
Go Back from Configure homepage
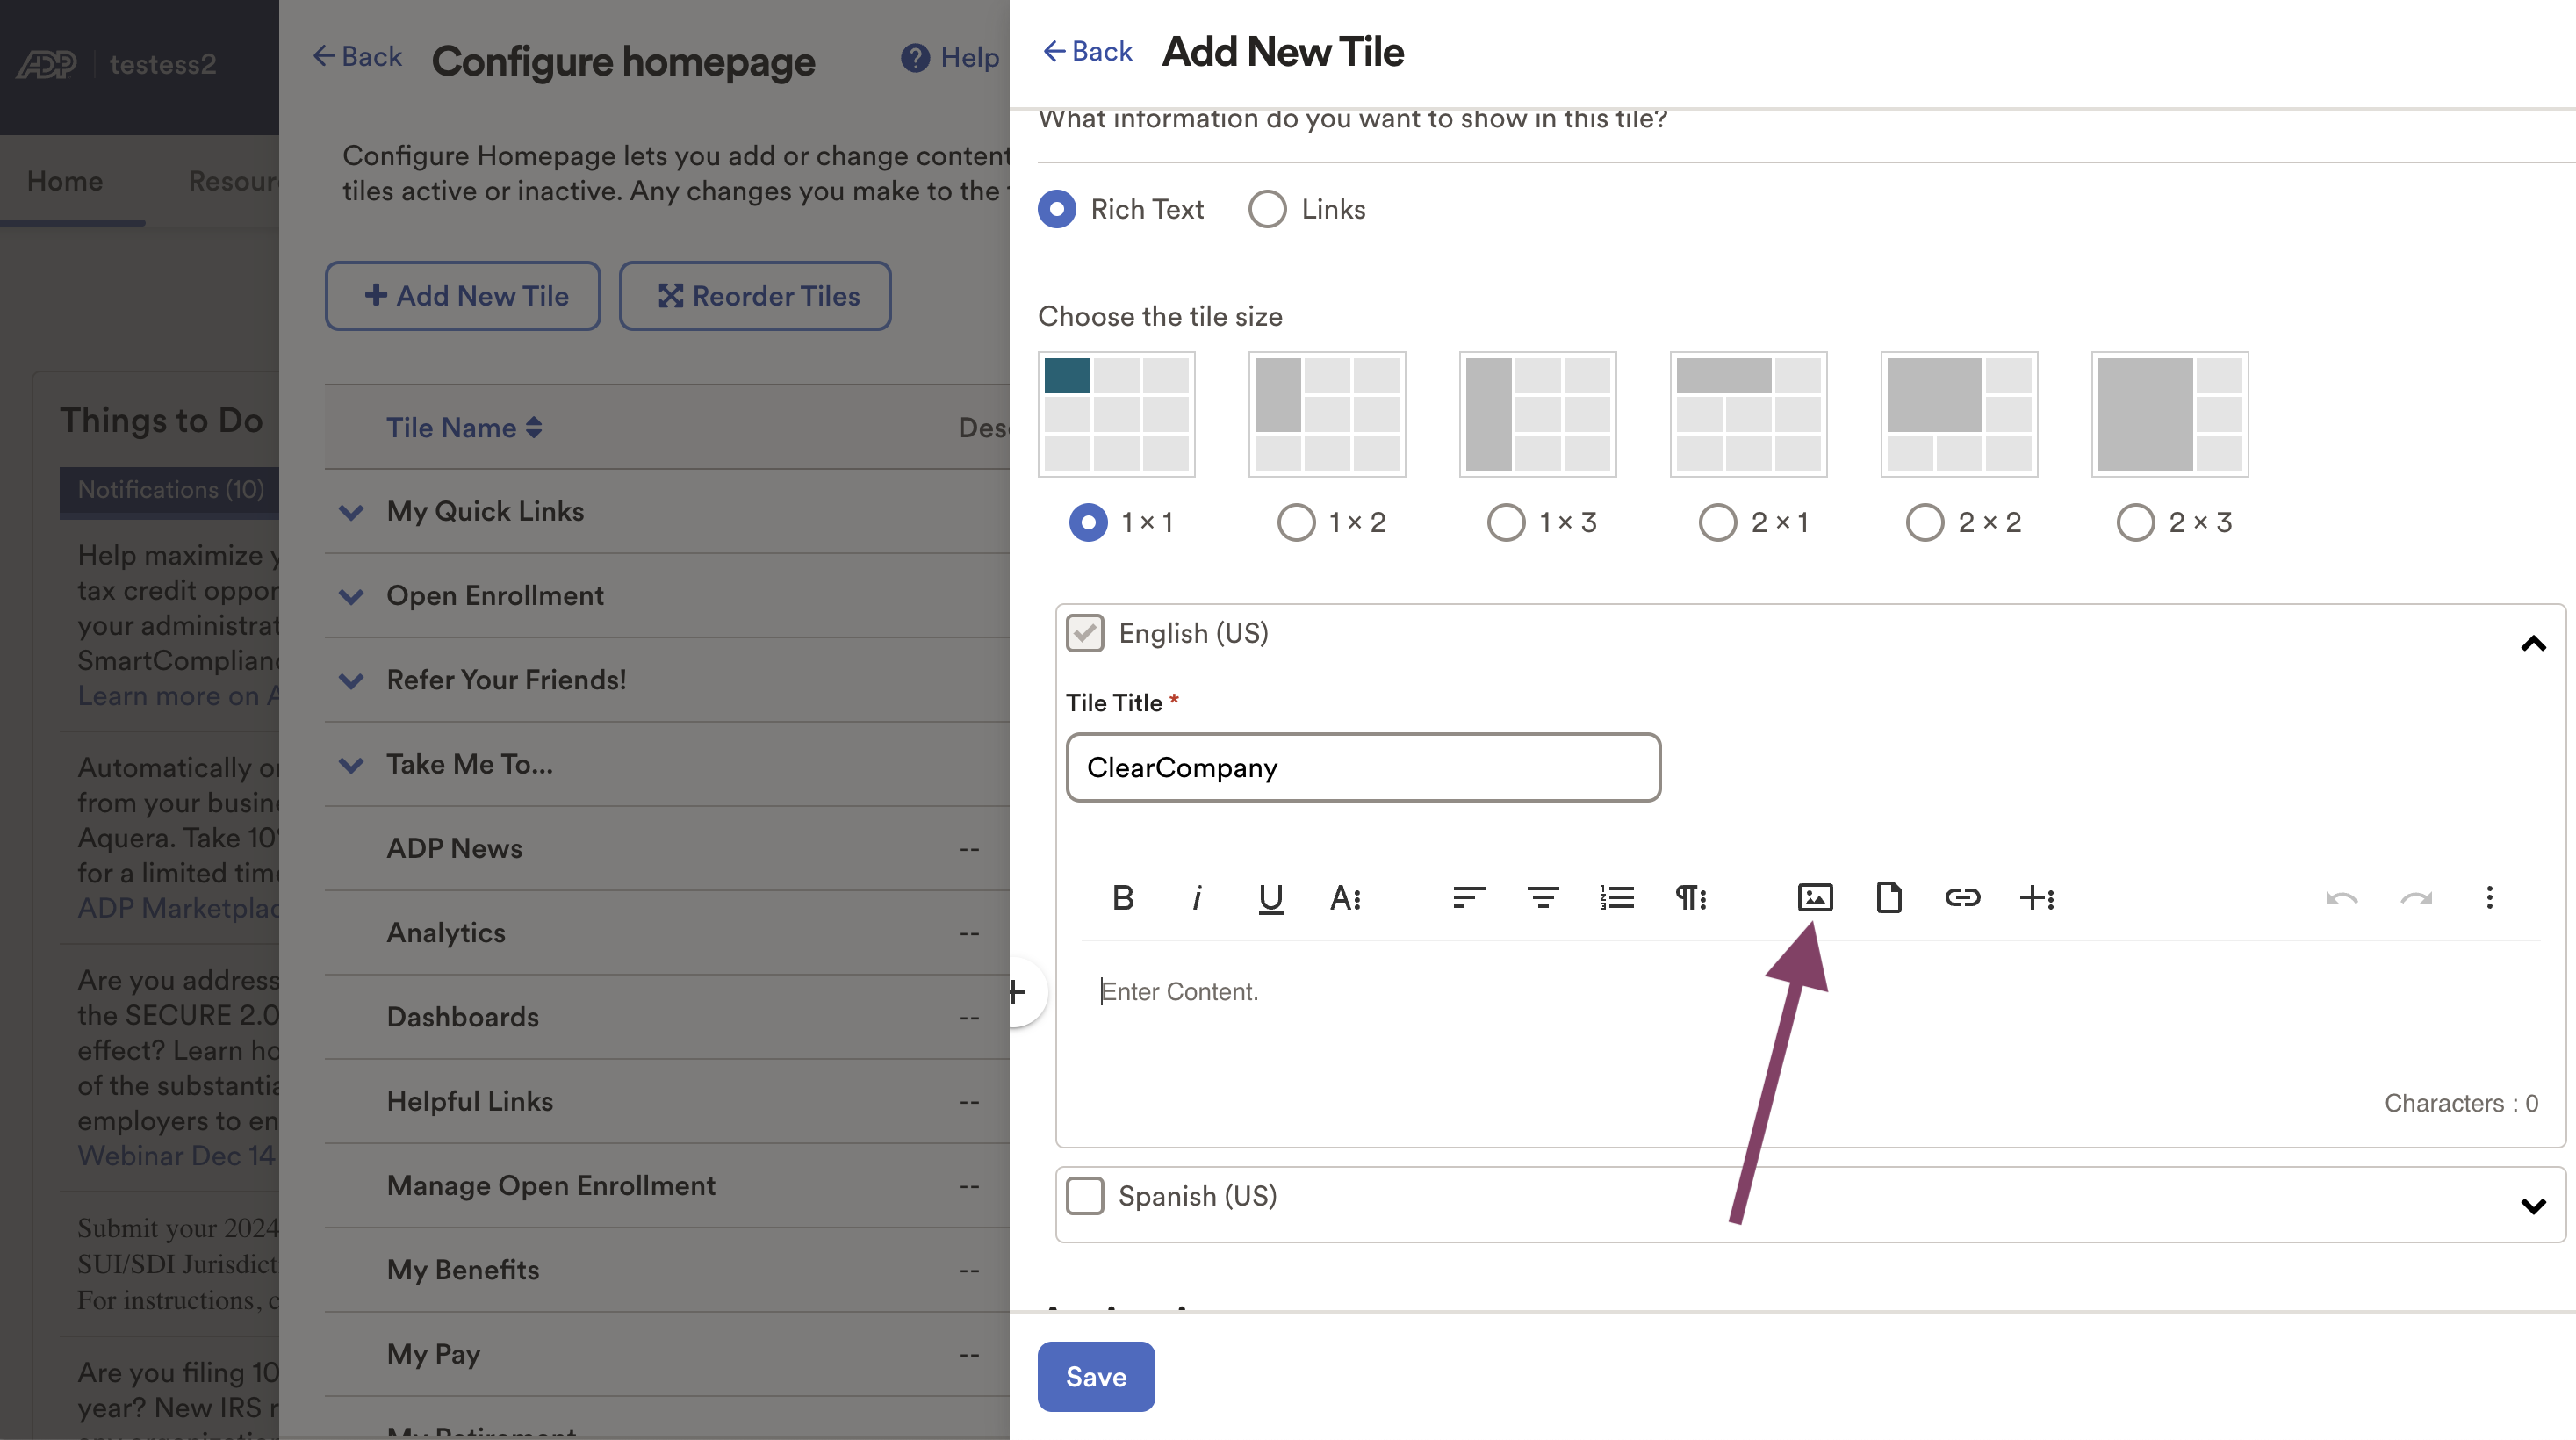(x=357, y=56)
